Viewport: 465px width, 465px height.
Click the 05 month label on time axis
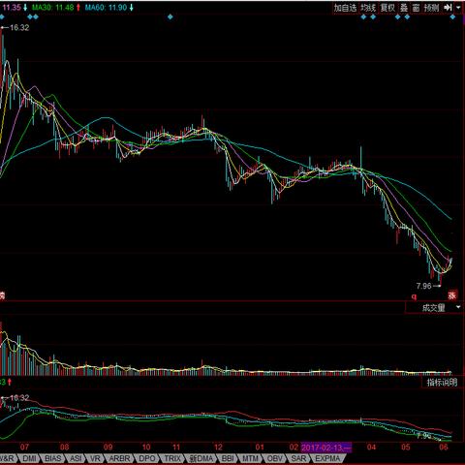pos(406,448)
